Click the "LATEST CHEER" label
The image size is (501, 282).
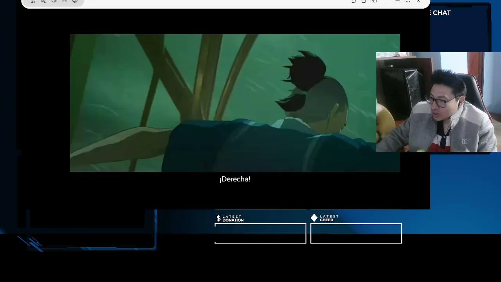(x=329, y=218)
